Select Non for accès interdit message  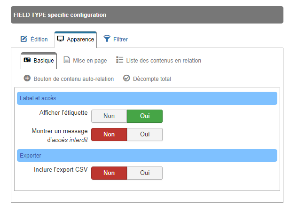coord(109,135)
